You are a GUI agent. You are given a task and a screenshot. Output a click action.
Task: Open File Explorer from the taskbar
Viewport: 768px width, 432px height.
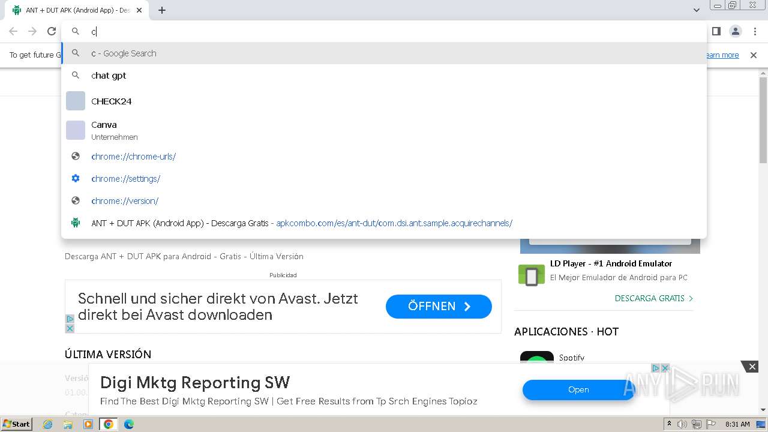click(x=68, y=424)
